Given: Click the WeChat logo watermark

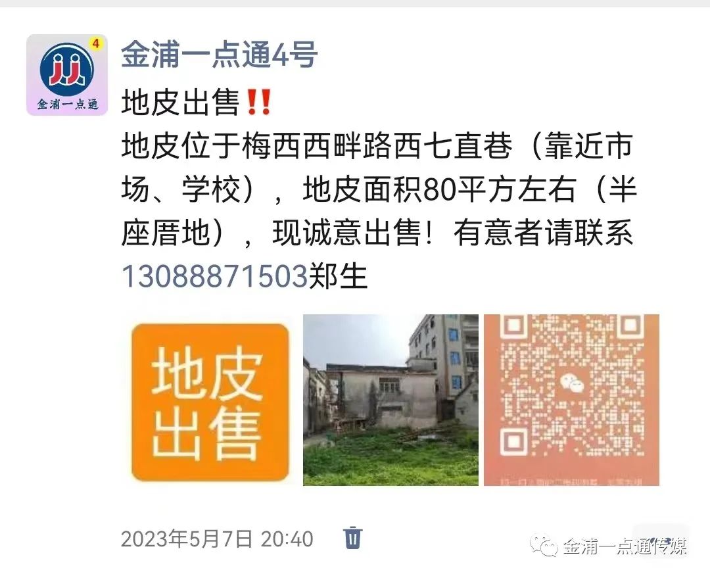Looking at the screenshot, I should tap(544, 545).
